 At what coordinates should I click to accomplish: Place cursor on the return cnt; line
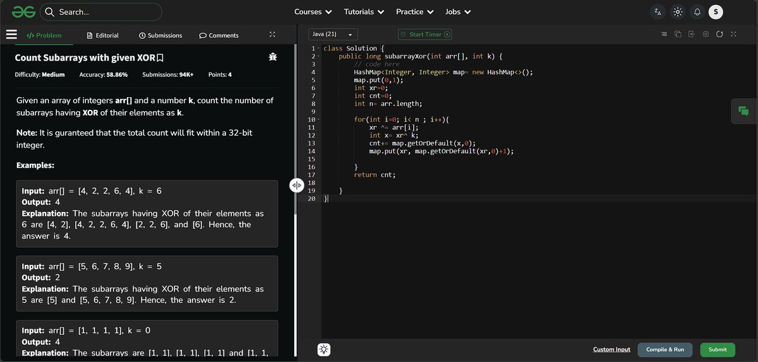pos(375,175)
